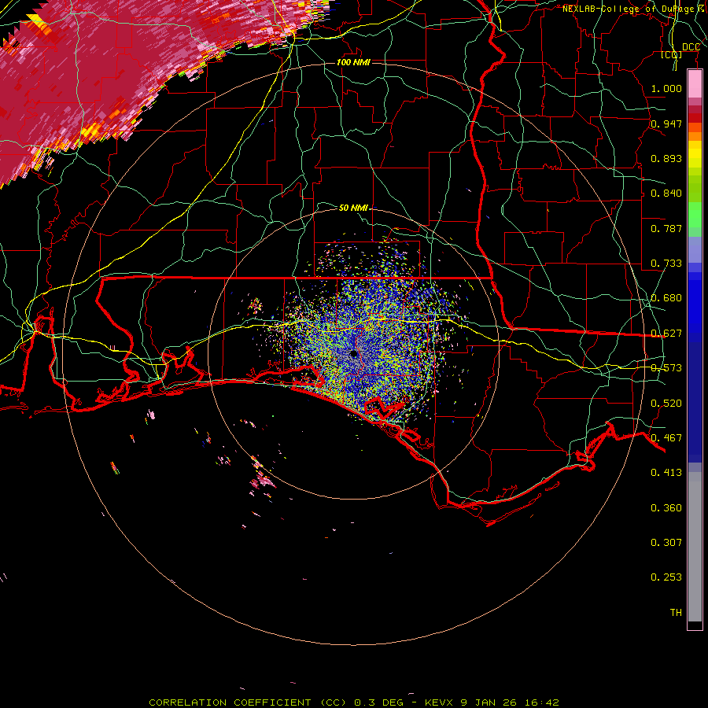Click the [CC] label above color bar

(672, 55)
